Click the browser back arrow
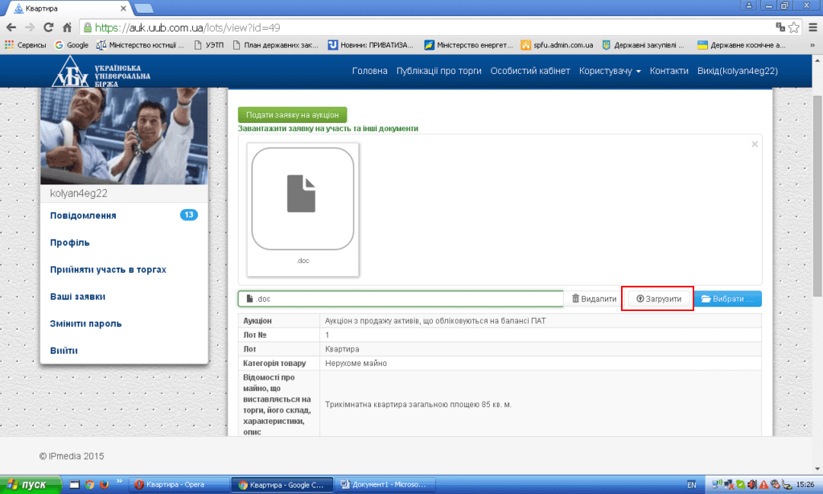This screenshot has height=494, width=823. click(11, 27)
